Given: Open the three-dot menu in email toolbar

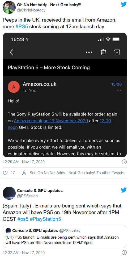Looking at the screenshot, I should [89, 53].
